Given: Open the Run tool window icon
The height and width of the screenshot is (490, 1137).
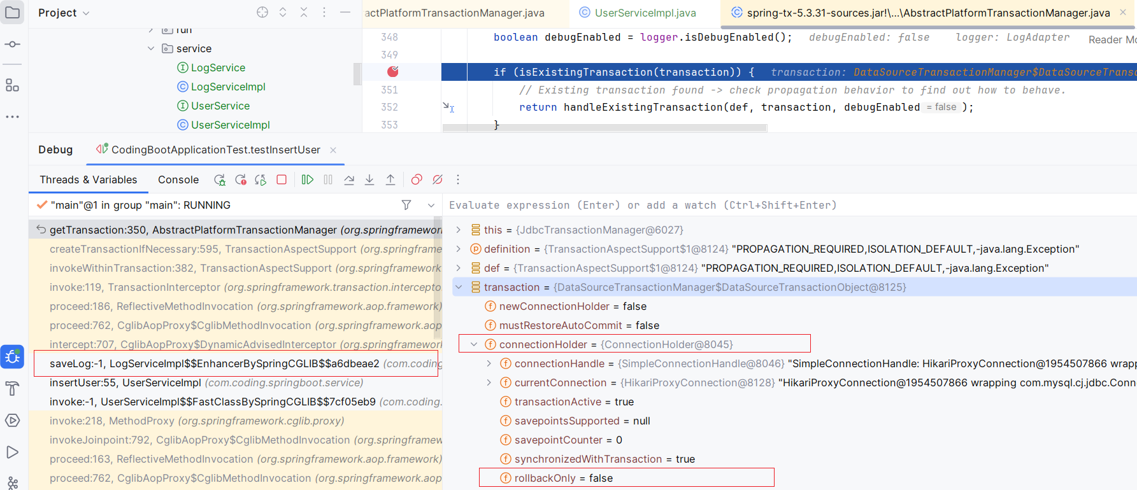Looking at the screenshot, I should (x=12, y=452).
